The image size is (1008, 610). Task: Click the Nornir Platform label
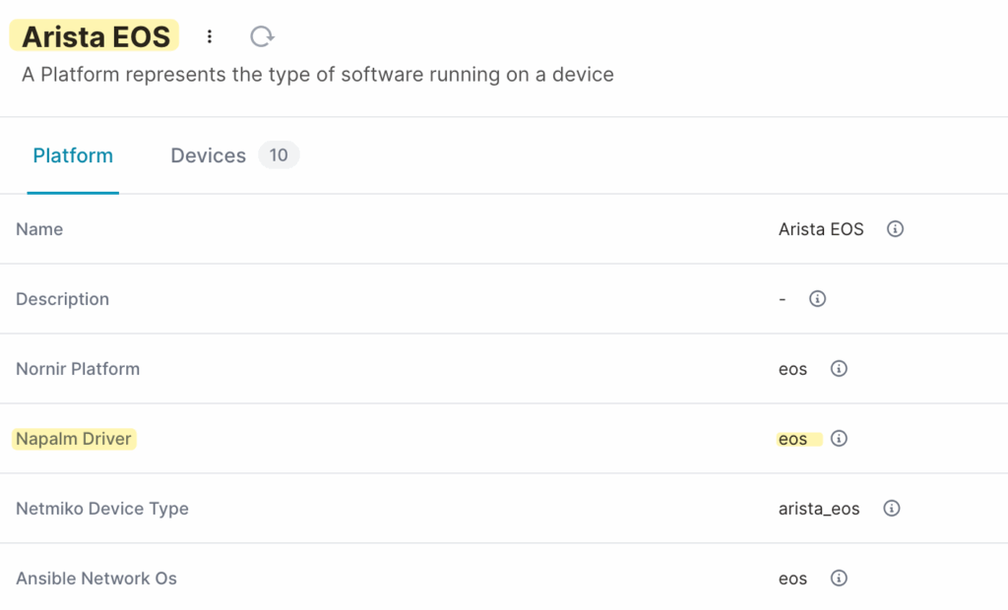pyautogui.click(x=78, y=369)
